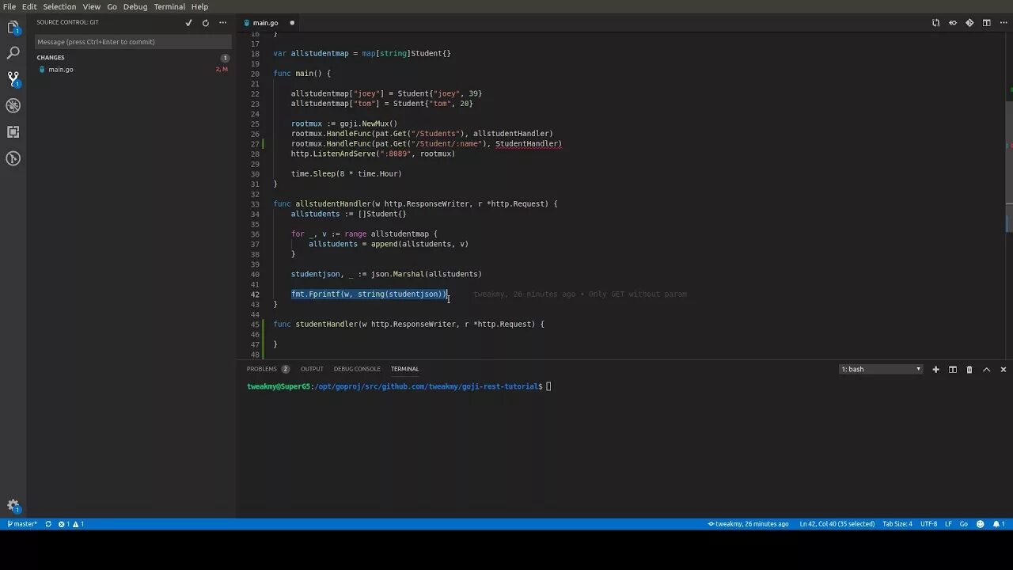Screen dimensions: 1013x570
Task: Switch to the Terminal panel tab
Action: click(404, 369)
